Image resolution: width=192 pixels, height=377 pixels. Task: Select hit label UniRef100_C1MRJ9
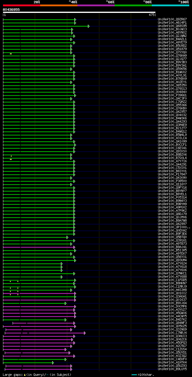172,286
